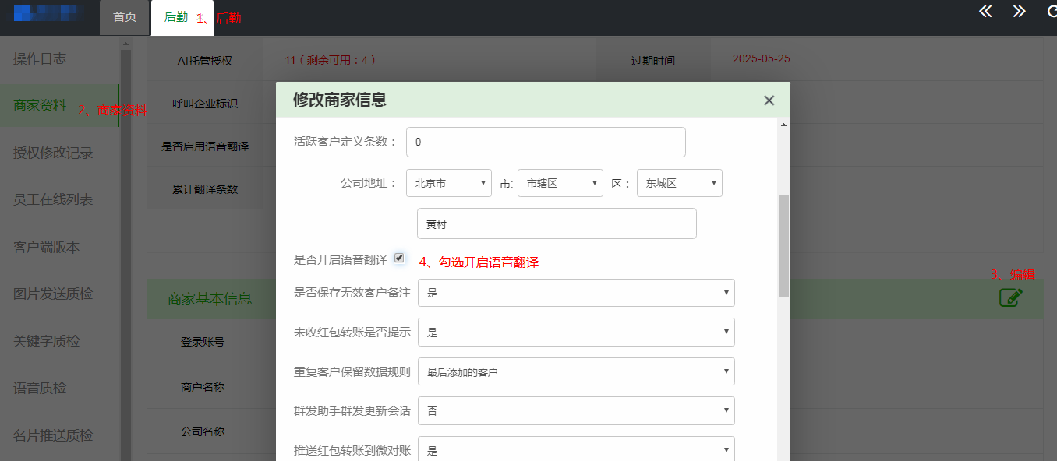
Task: Open the 图片发送质检 section in sidebar
Action: coord(51,294)
